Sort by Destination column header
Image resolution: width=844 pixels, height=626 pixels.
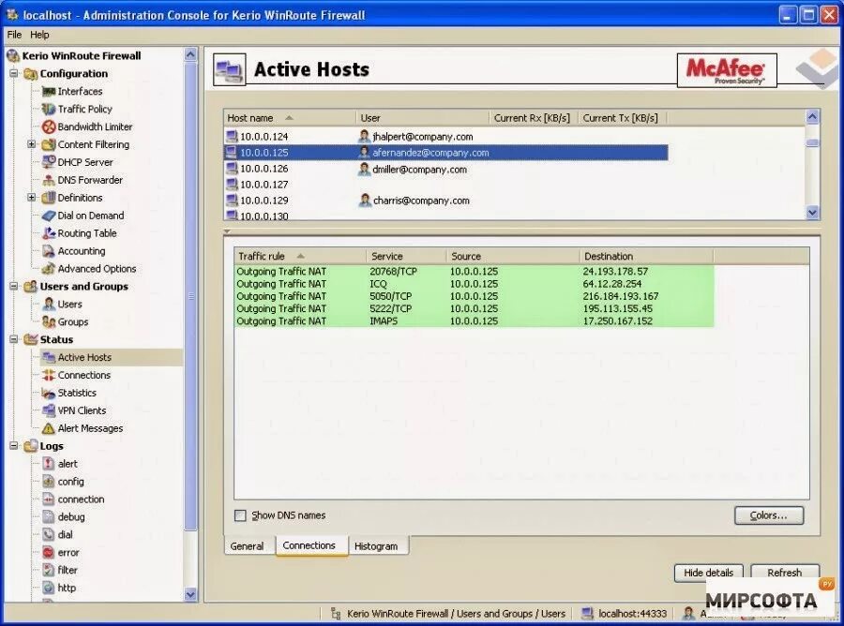point(646,257)
